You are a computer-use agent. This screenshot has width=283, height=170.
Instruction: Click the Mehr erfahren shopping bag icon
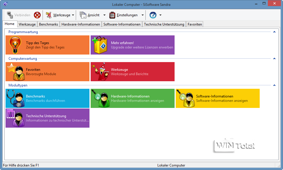tap(100, 45)
